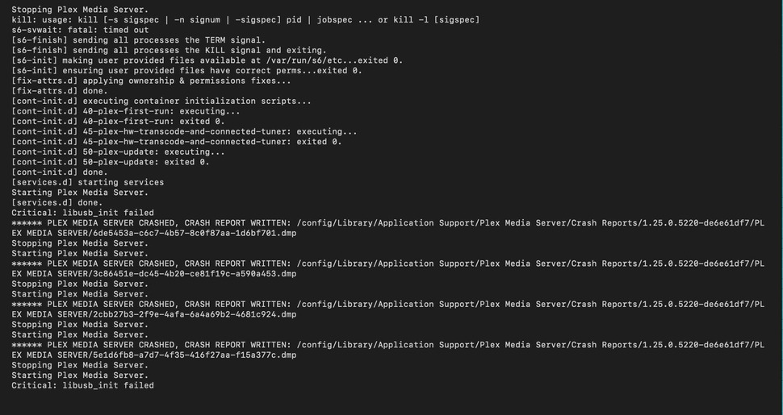Click the '45-plex-hw-transcode-and-connected-tuner: executing' line

click(184, 131)
